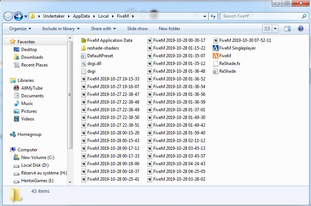Select the DefaultPreset file icon
This screenshot has height=206, width=311.
84,56
